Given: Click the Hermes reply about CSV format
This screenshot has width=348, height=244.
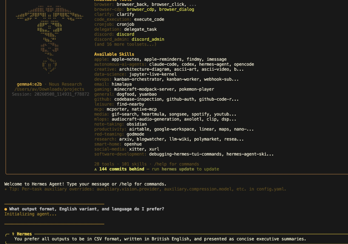Looking at the screenshot, I should pyautogui.click(x=160, y=239).
